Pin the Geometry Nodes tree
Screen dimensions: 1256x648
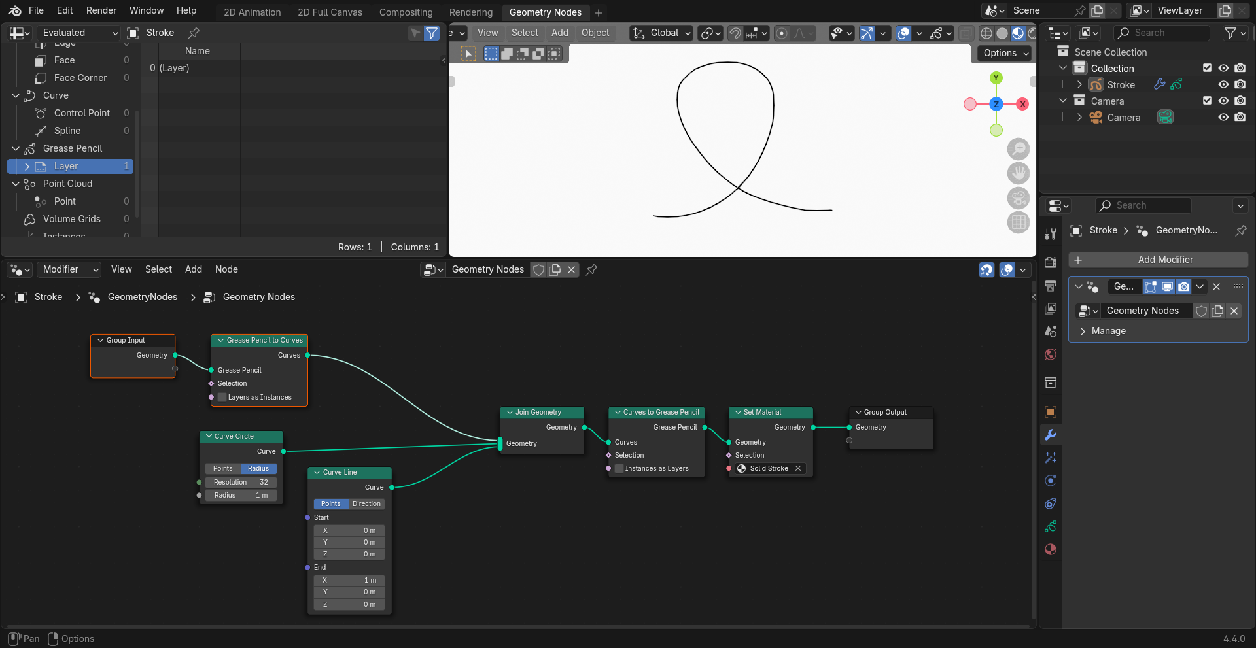(591, 269)
